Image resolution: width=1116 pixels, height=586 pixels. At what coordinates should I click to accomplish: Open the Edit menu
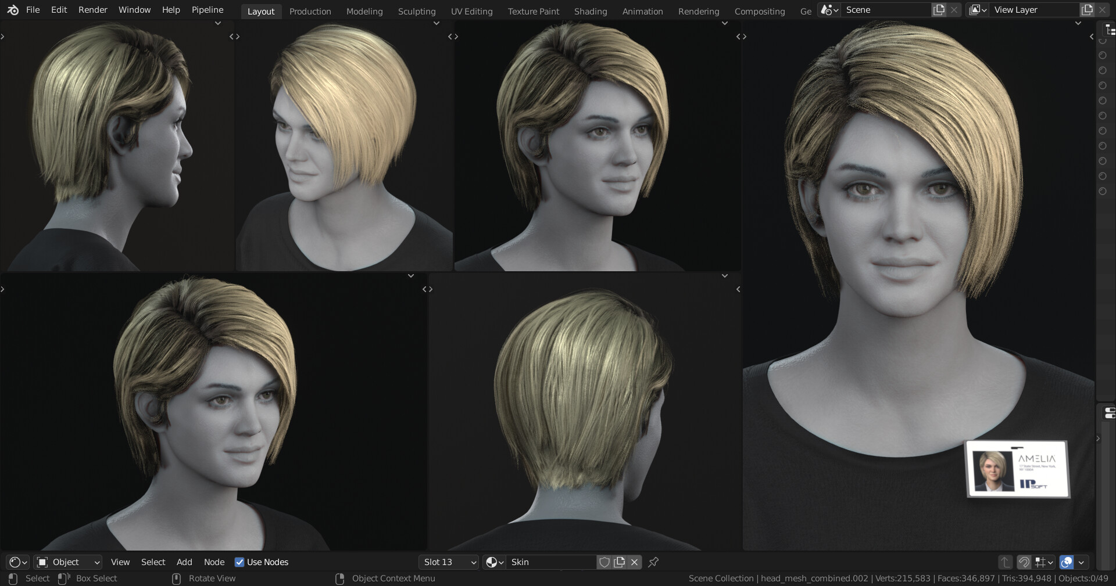[59, 10]
